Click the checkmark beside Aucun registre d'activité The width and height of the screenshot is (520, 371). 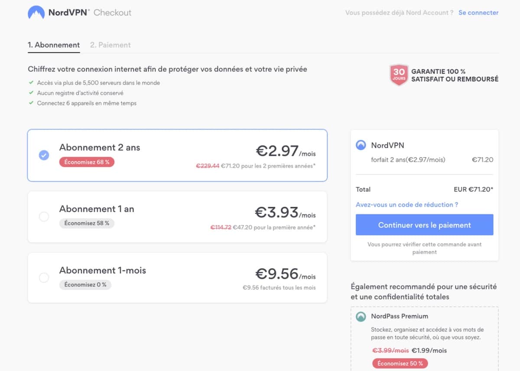[31, 93]
